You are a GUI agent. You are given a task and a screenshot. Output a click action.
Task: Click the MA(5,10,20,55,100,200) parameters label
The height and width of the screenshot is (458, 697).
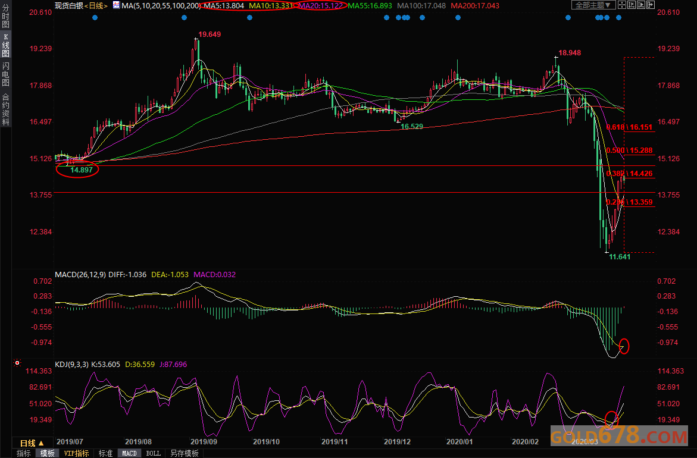pyautogui.click(x=161, y=6)
